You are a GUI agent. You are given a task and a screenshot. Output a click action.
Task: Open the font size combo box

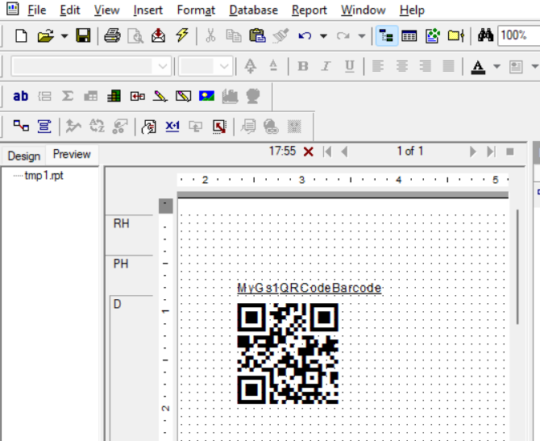coord(206,66)
